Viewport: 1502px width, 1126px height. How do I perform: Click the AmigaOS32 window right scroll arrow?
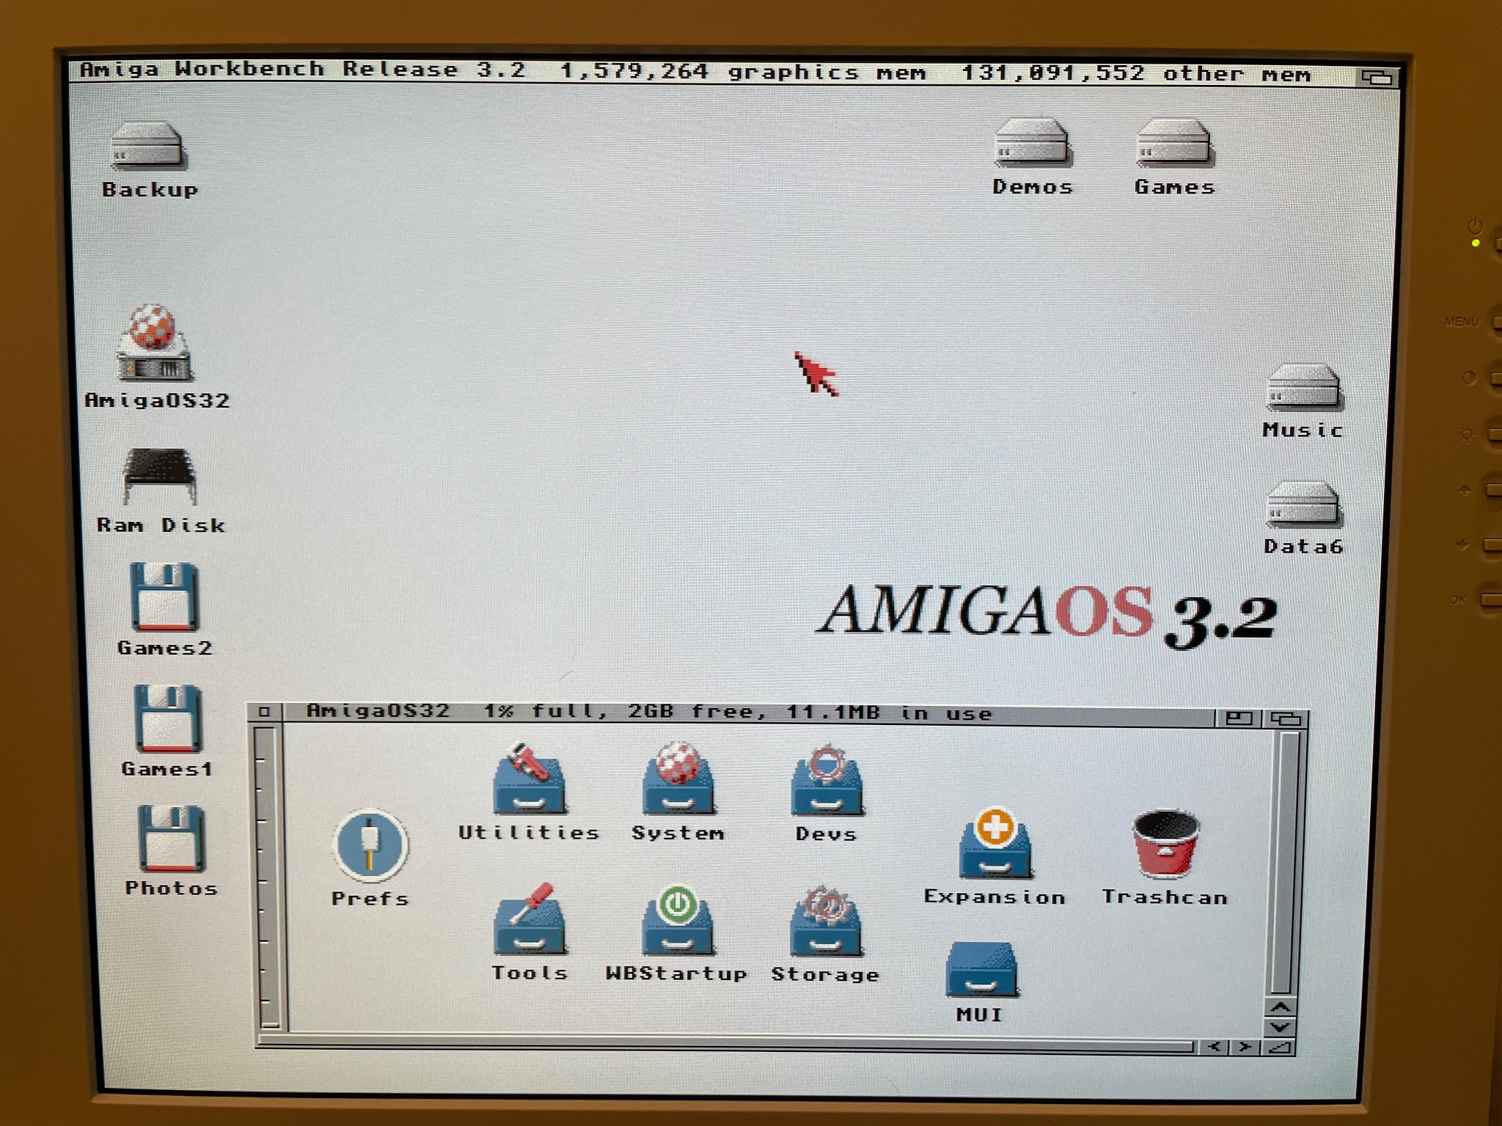[1245, 1047]
